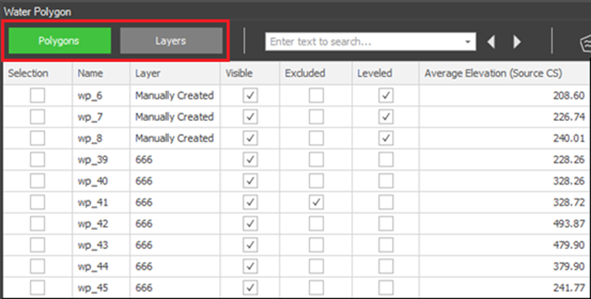Tick the Selection checkbox for wp_8
Viewport: 591px width, 299px height.
(x=38, y=138)
